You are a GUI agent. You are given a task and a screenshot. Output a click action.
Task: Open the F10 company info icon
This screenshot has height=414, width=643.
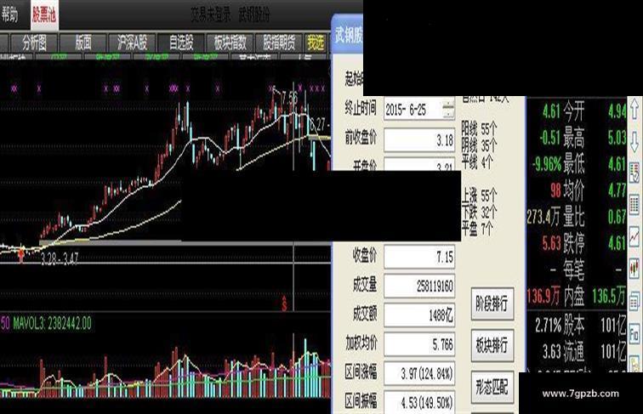pyautogui.click(x=634, y=333)
